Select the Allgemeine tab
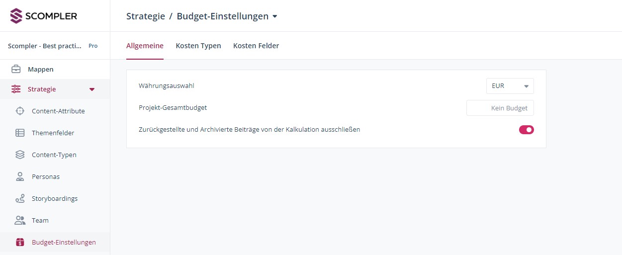Screen dimensions: 622x255 (145, 46)
